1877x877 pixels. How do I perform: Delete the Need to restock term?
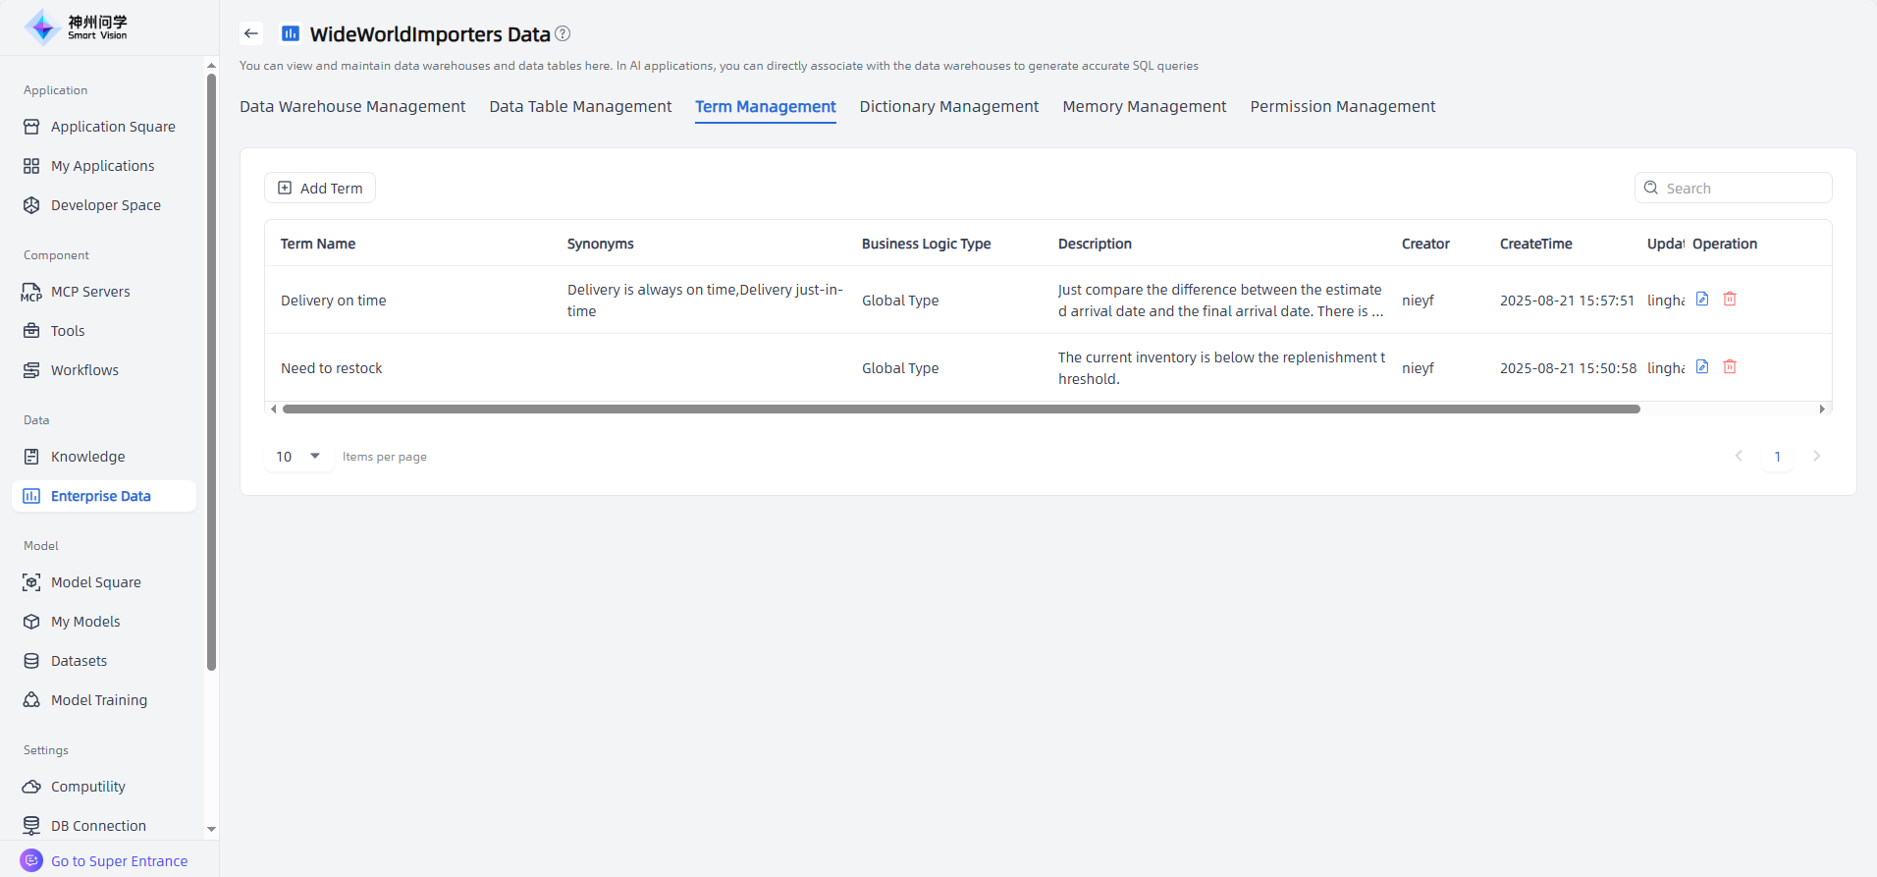point(1730,367)
